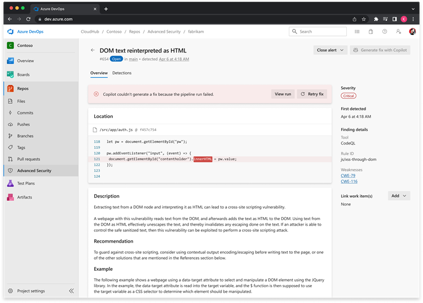This screenshot has width=423, height=303.
Task: Click the main branch link
Action: pos(133,59)
